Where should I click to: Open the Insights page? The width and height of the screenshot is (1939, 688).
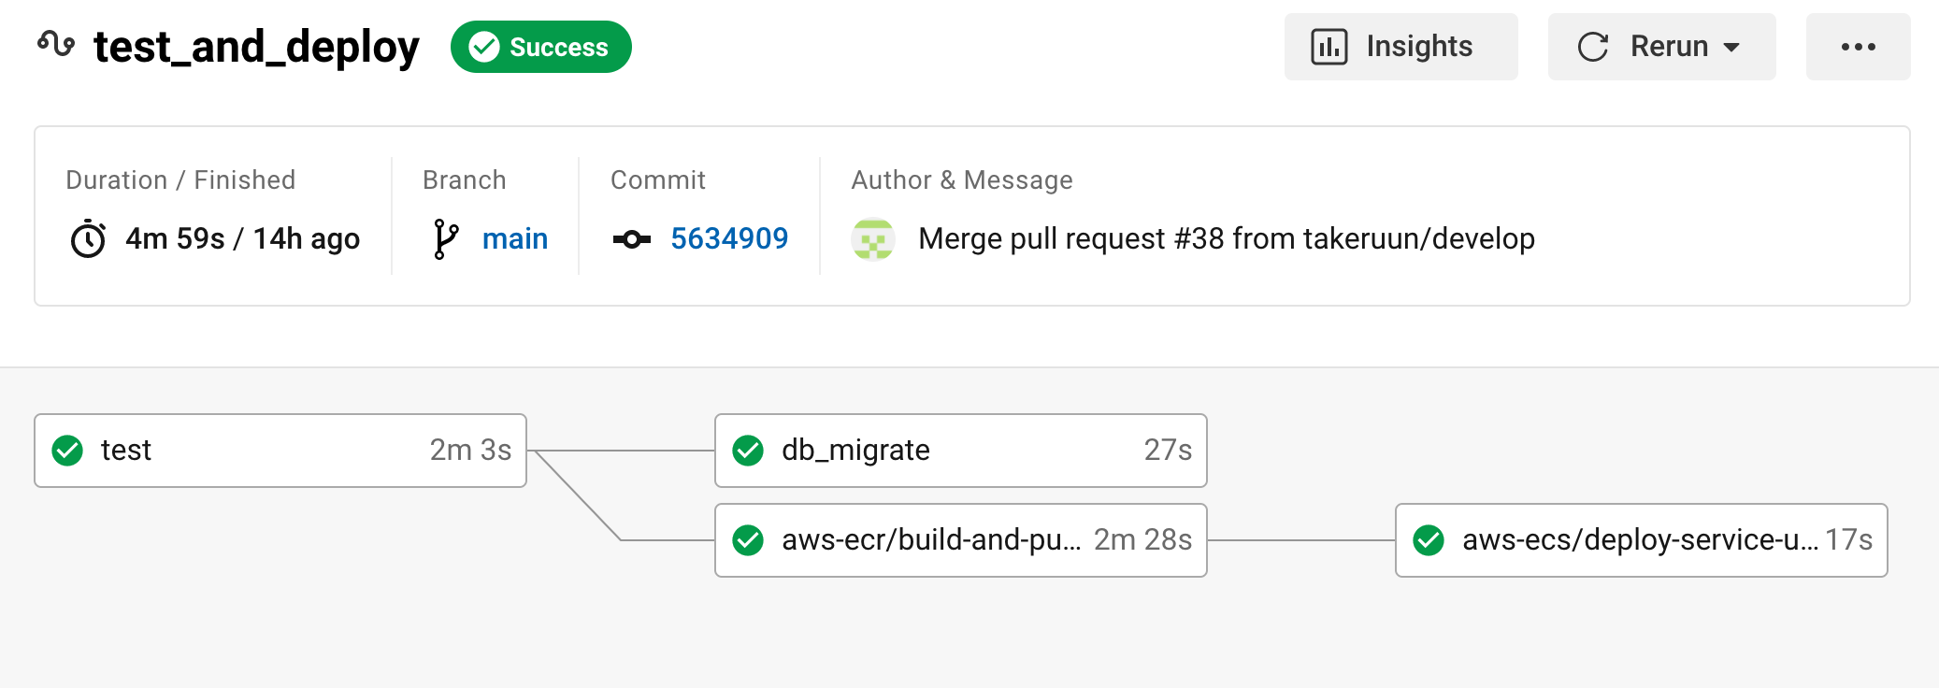pos(1400,47)
